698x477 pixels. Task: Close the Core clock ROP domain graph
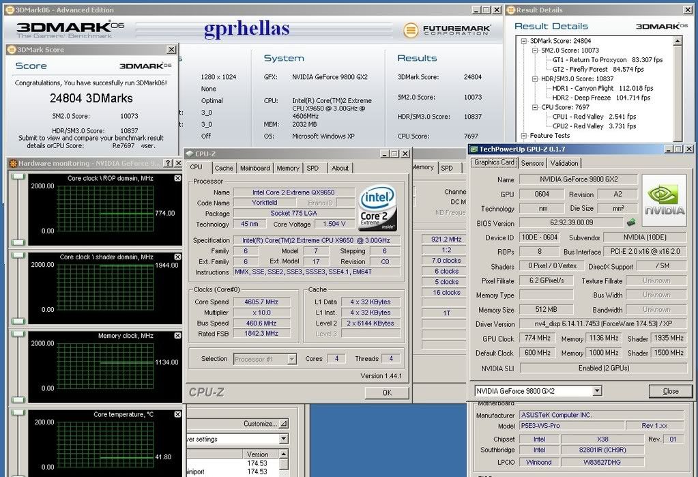tap(177, 178)
